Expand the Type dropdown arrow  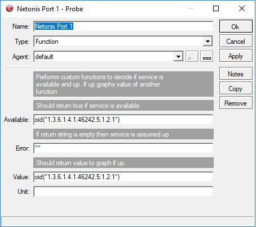pos(208,42)
